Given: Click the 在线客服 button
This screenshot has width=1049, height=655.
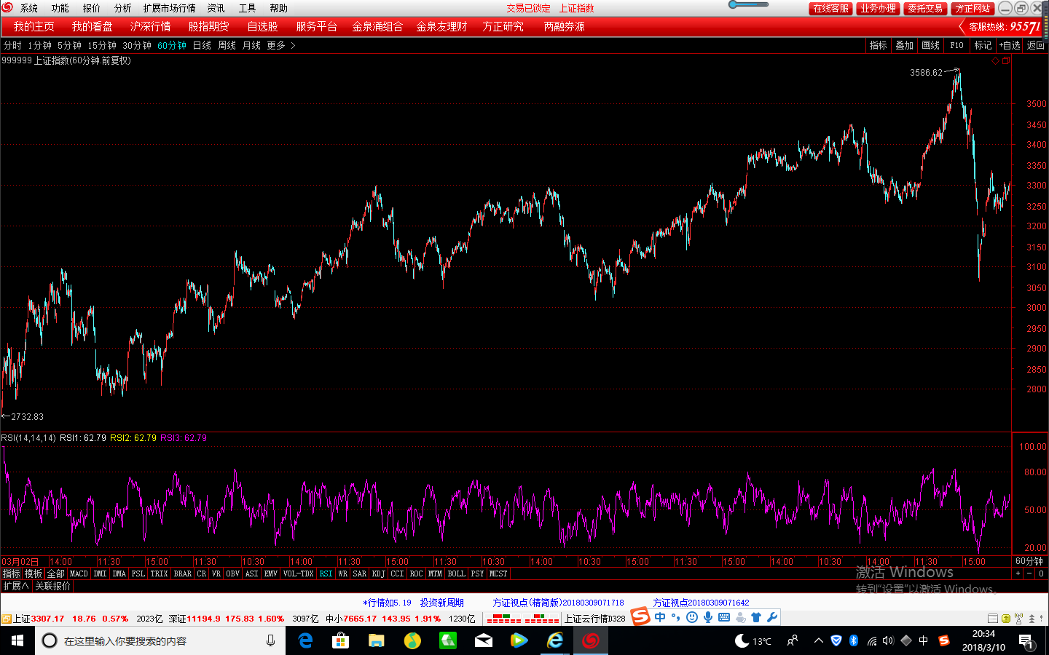Looking at the screenshot, I should (x=830, y=8).
